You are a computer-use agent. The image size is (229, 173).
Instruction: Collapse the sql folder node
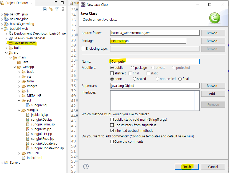click(19, 100)
